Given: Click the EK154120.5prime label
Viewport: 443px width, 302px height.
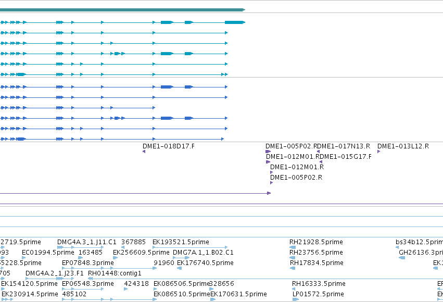Looking at the screenshot, I should tap(29, 284).
